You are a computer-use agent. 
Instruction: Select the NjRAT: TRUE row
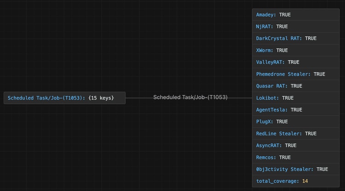(296, 27)
